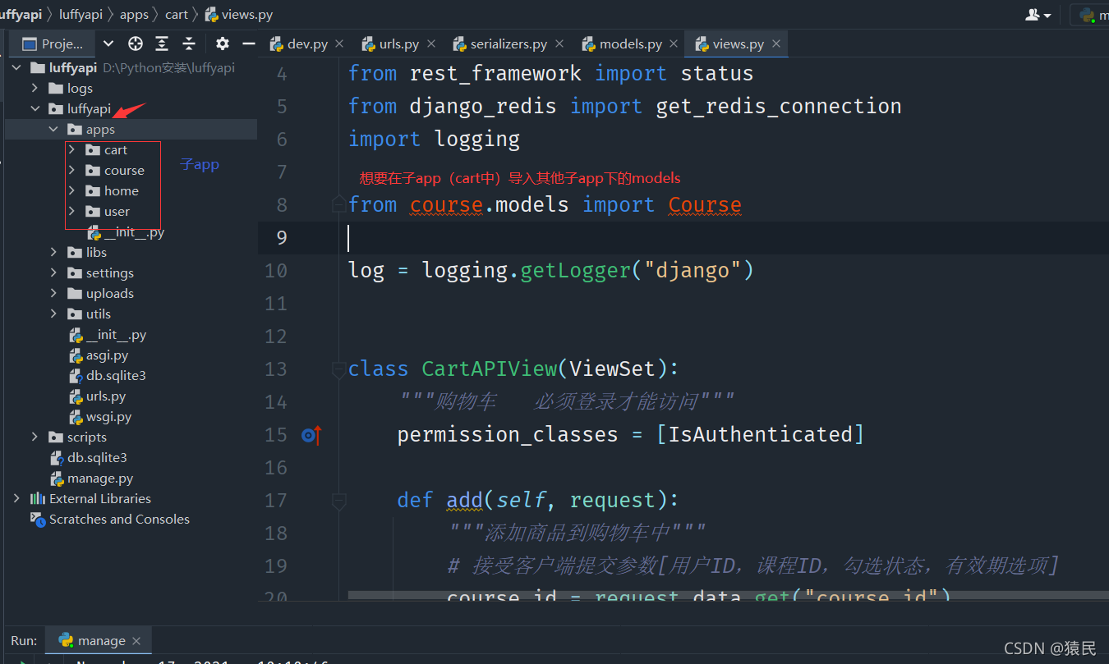Viewport: 1109px width, 664px height.
Task: Click the home folder icon
Action: coord(93,190)
